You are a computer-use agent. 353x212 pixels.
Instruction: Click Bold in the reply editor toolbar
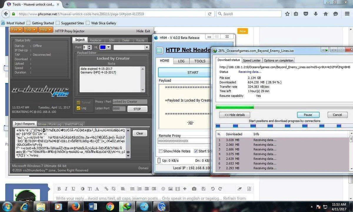tap(59, 189)
